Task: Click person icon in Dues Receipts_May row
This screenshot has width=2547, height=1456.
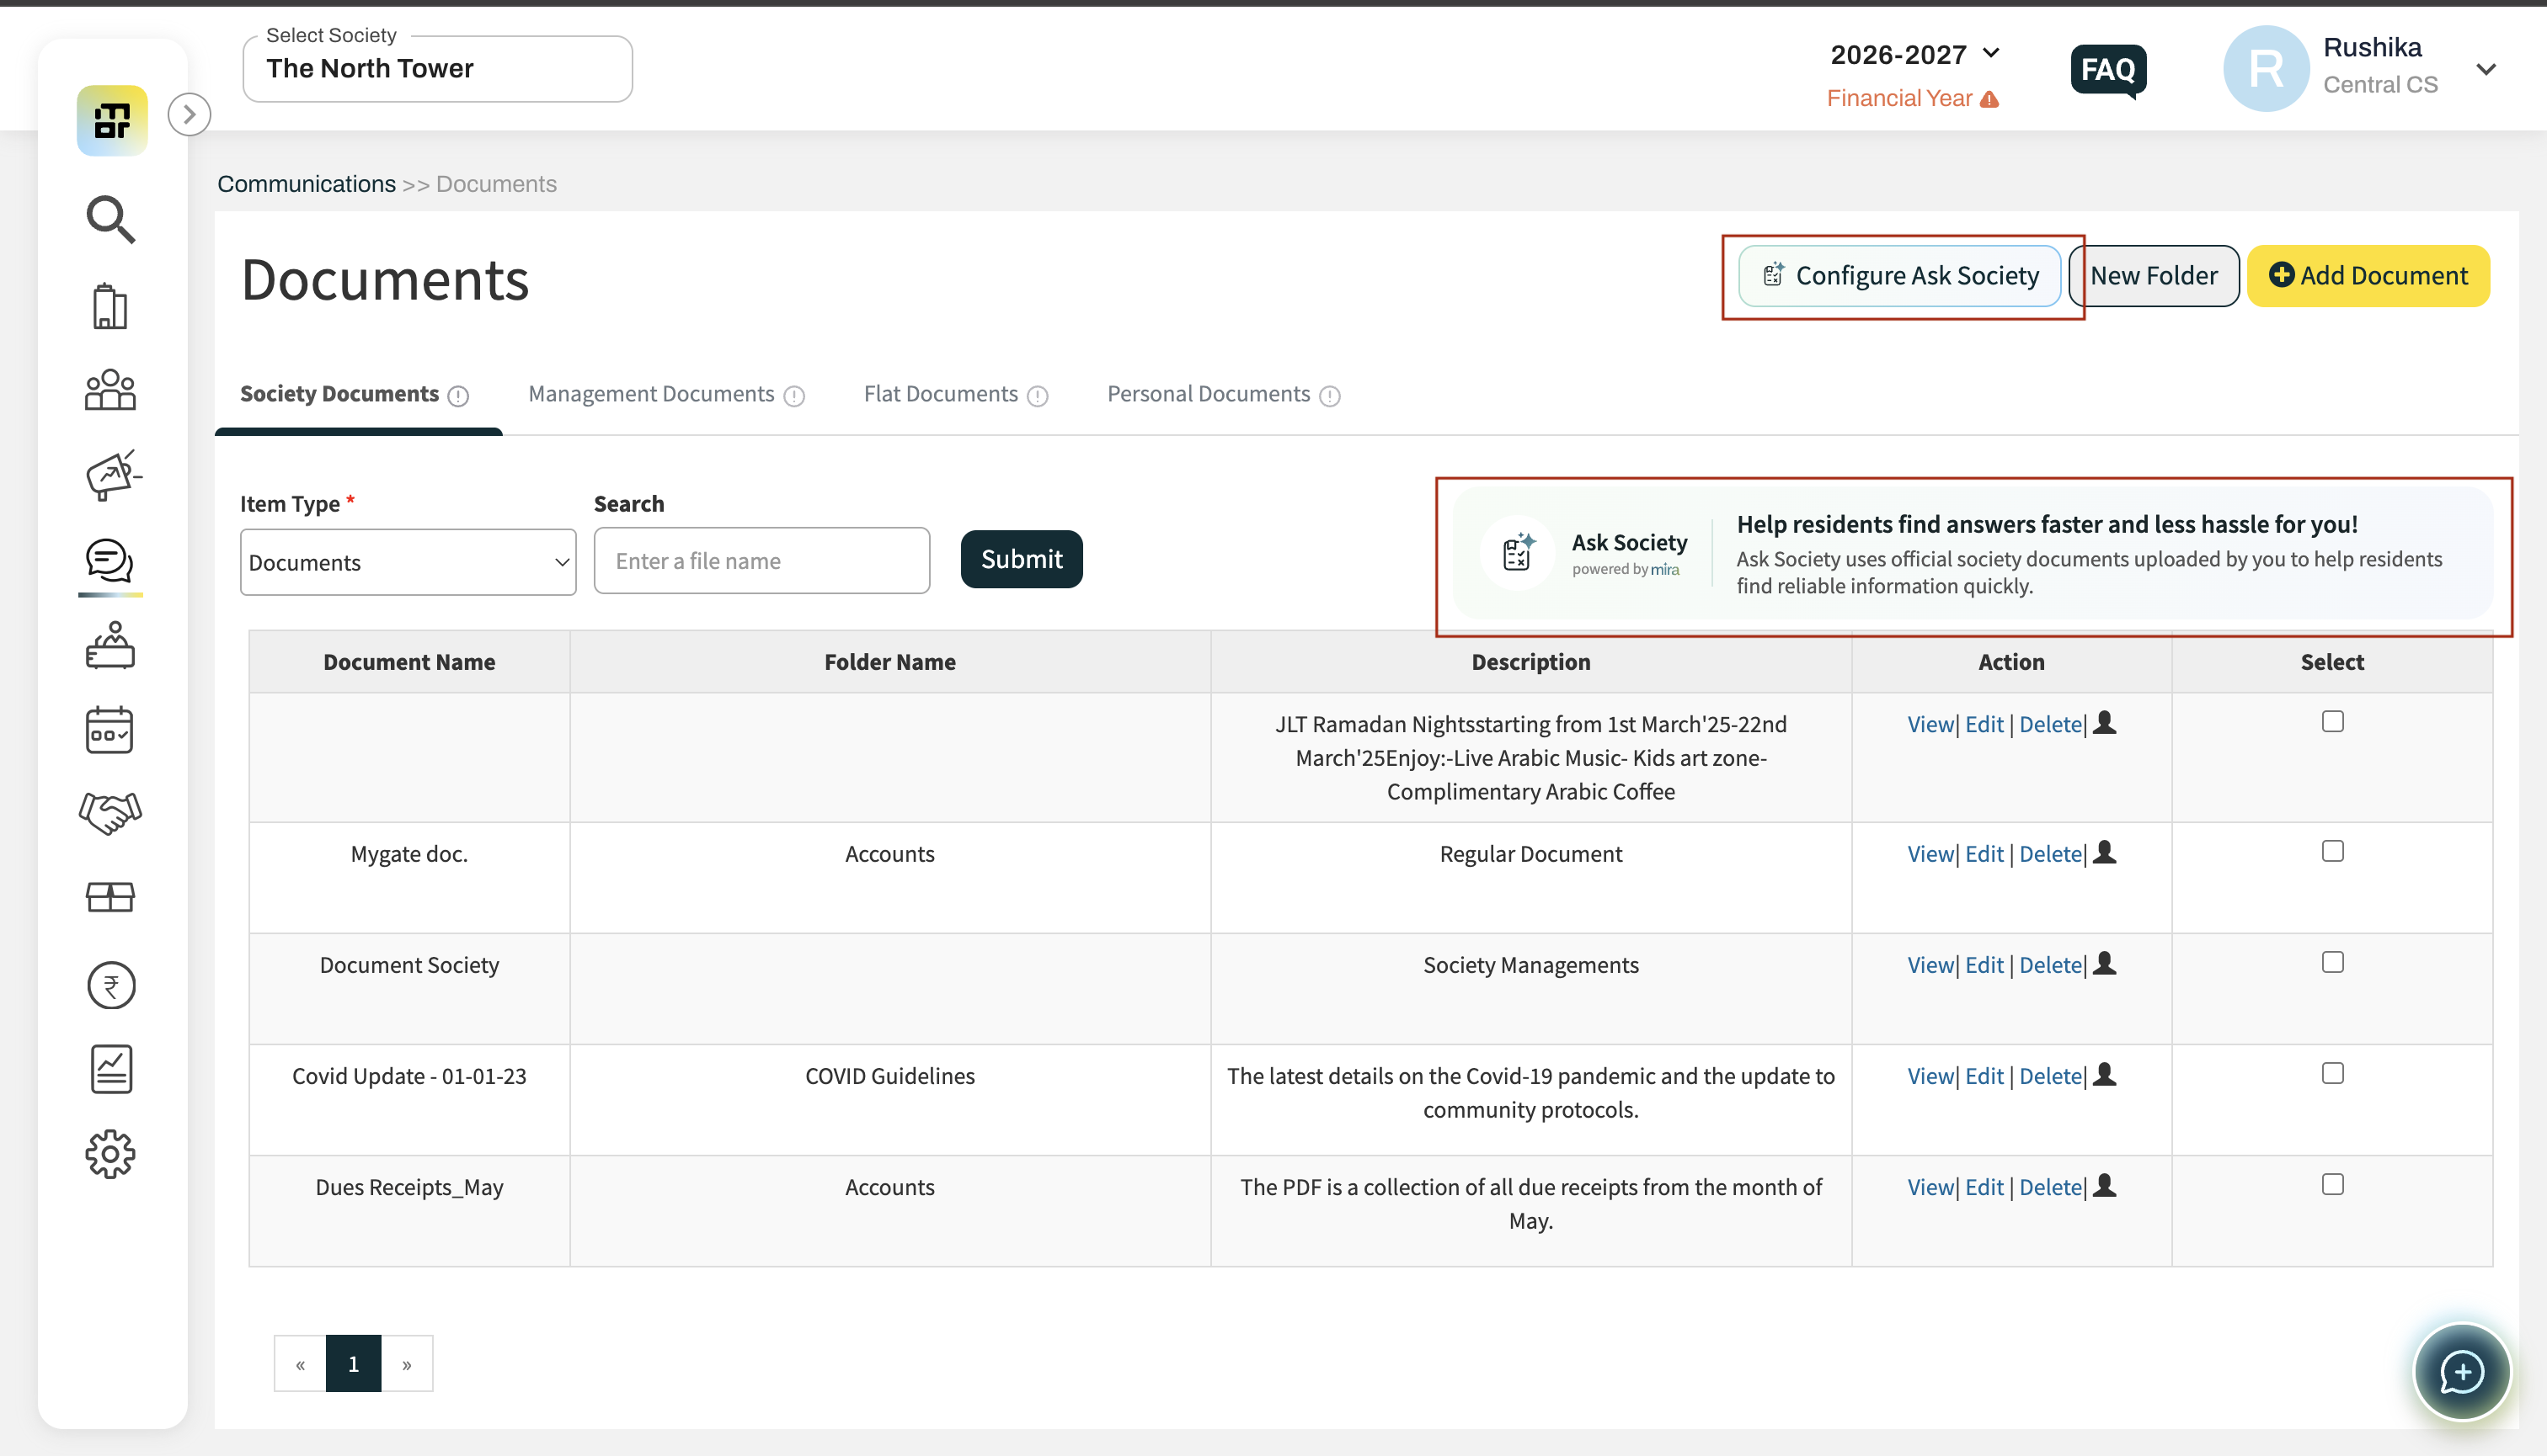Action: coord(2105,1185)
